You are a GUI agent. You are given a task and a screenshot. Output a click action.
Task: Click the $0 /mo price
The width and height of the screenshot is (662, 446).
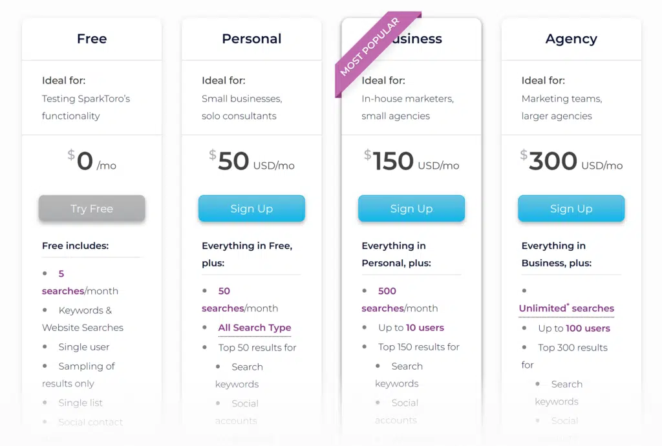tap(92, 162)
